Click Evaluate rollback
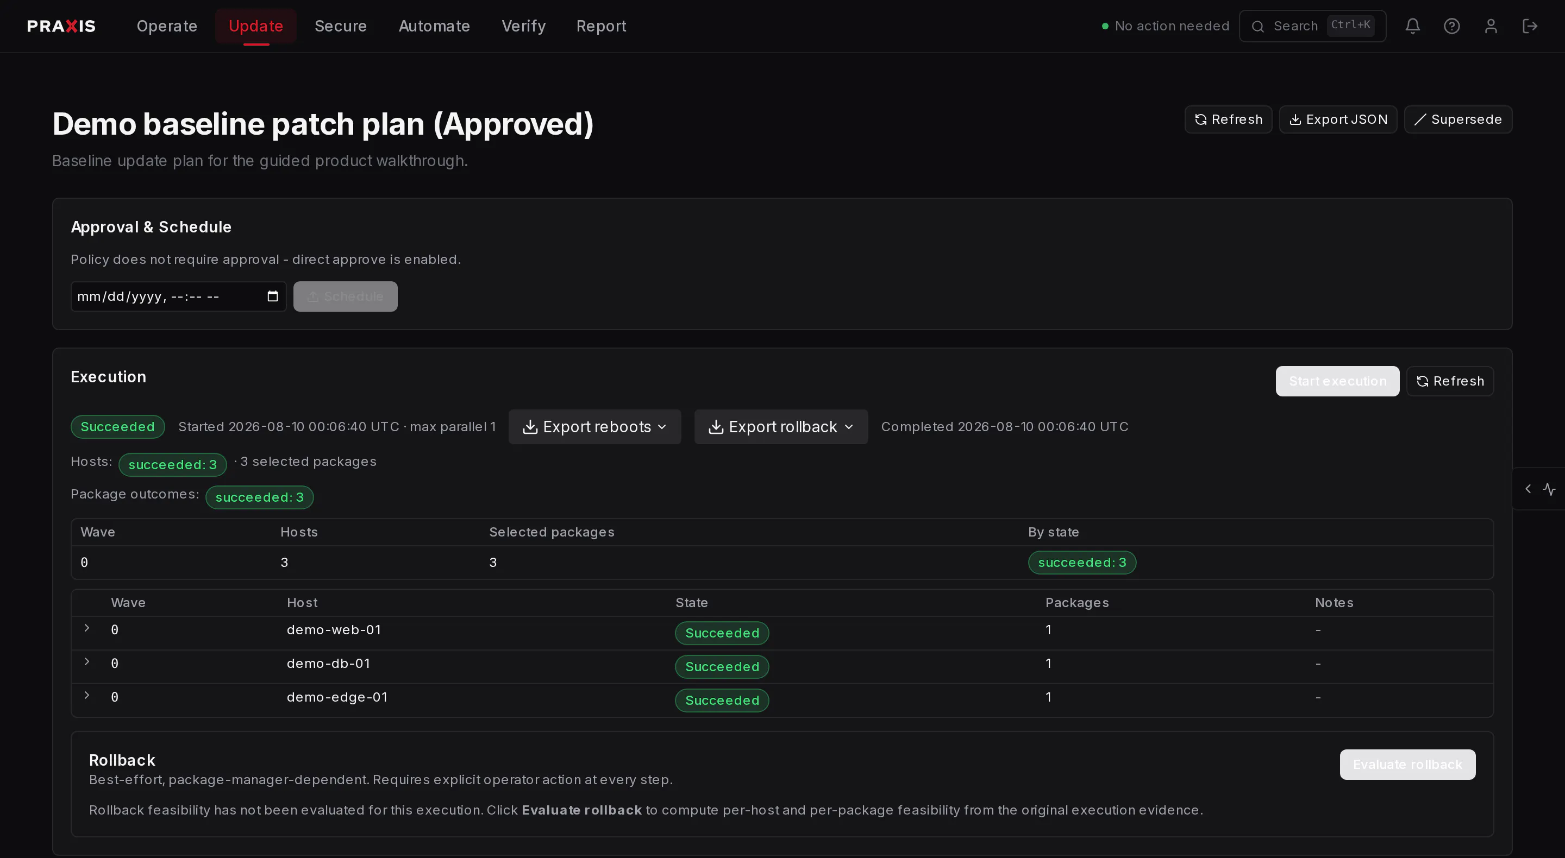Viewport: 1565px width, 858px height. click(1407, 765)
